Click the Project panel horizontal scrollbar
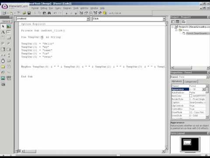Screen dimensions: 210x158 [190, 68]
